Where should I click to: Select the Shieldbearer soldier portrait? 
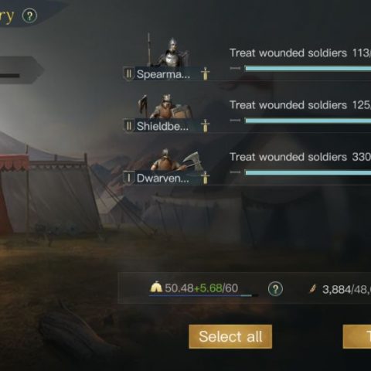click(x=165, y=106)
